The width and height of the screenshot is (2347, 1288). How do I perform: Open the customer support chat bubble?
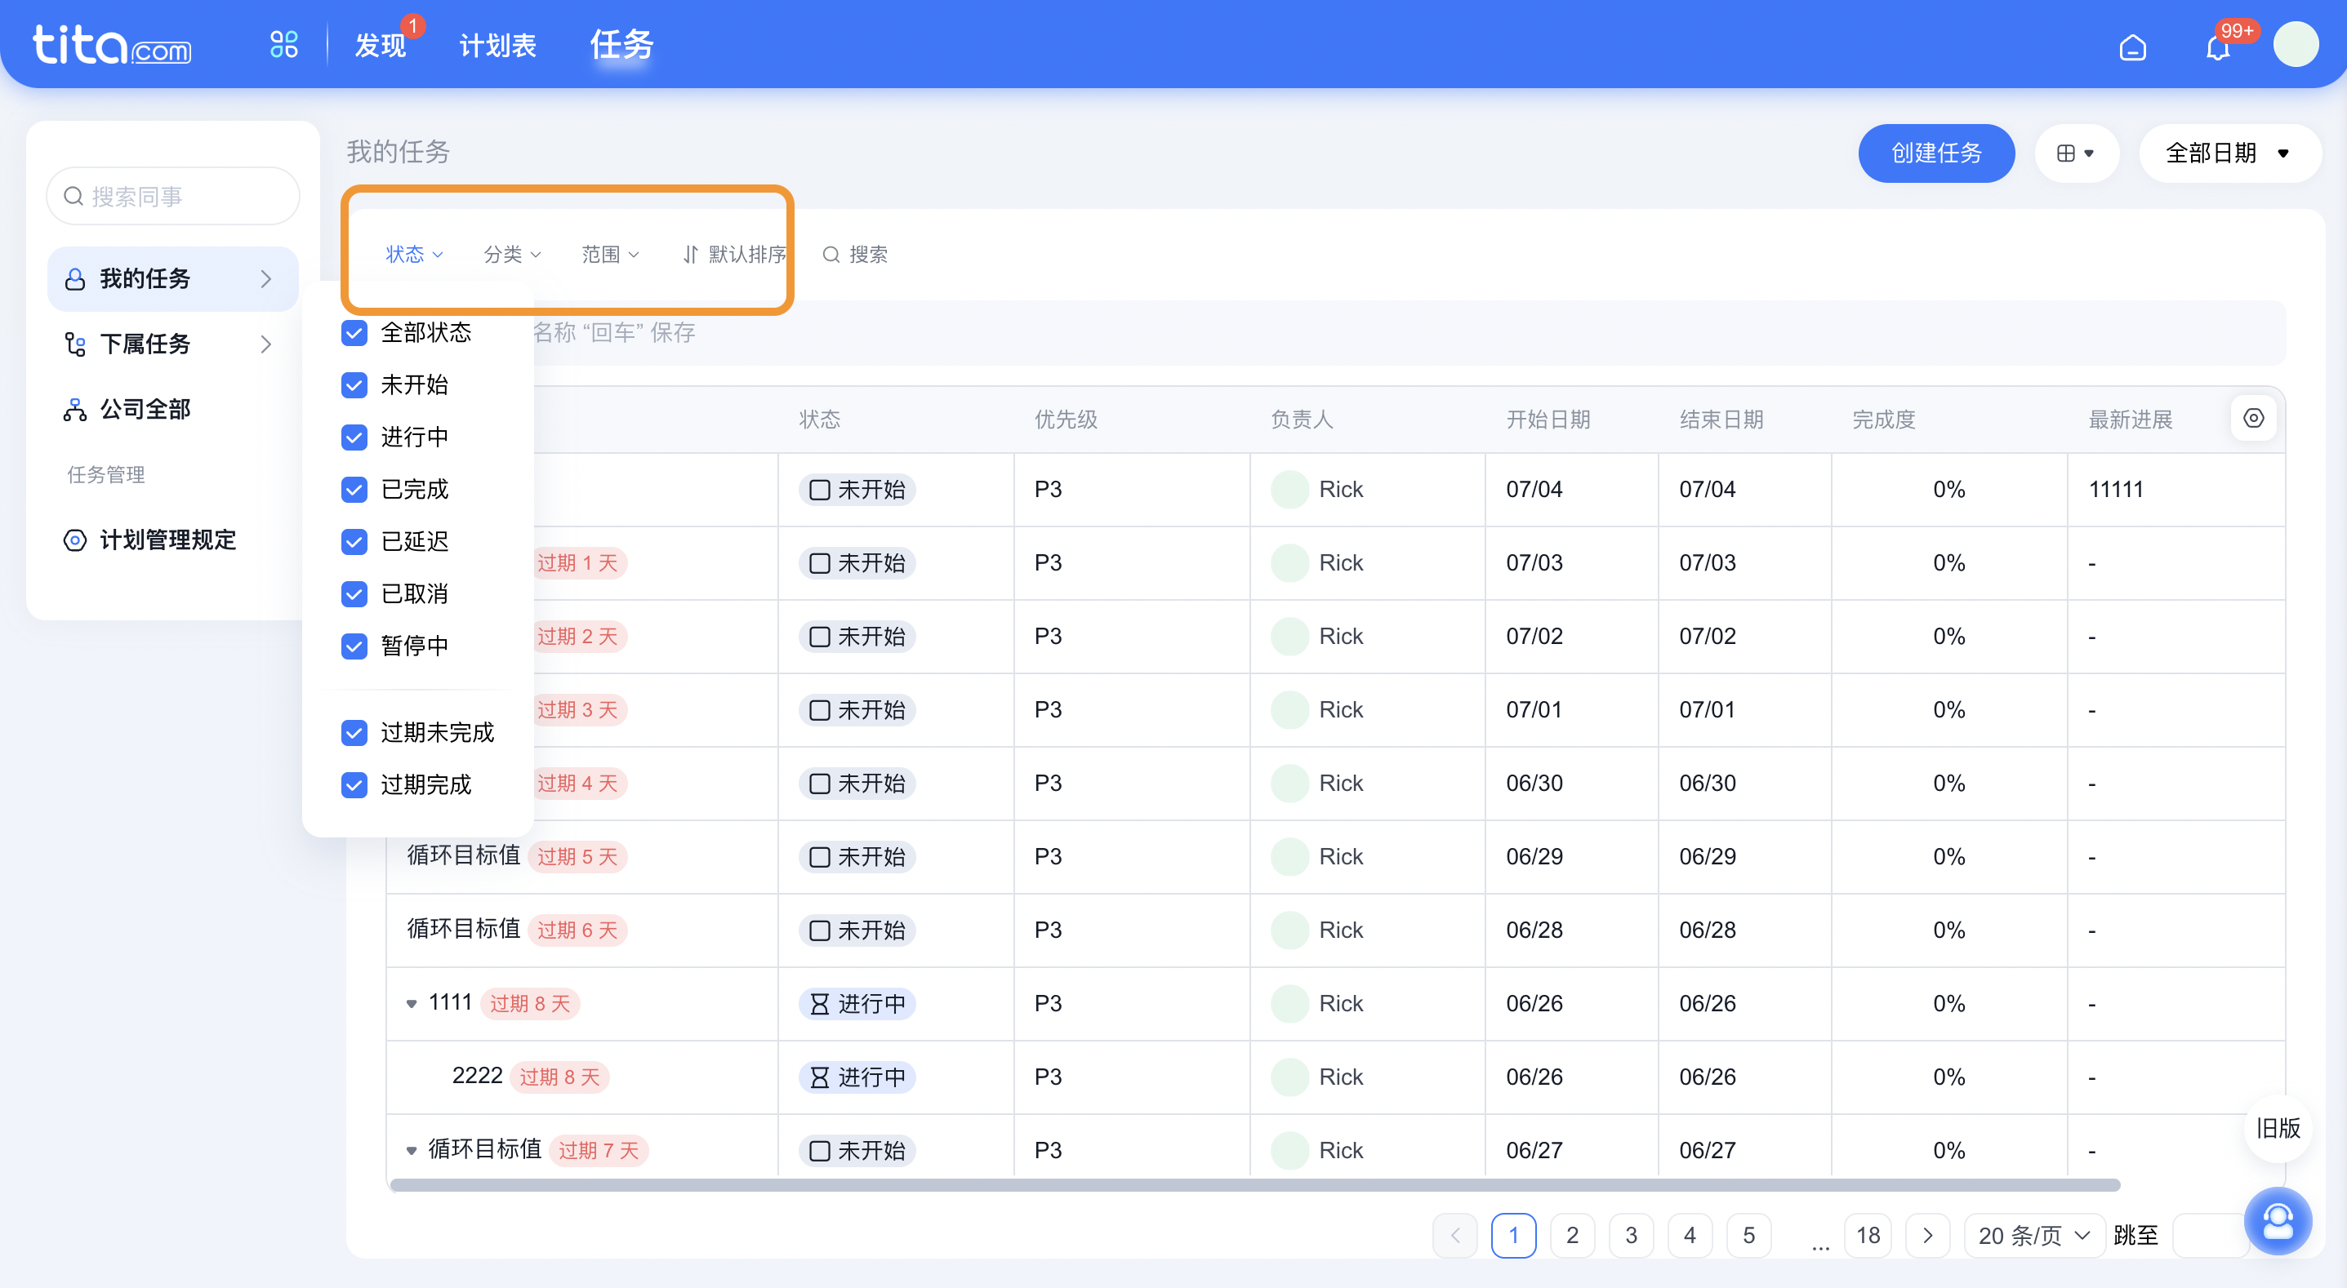point(2277,1220)
